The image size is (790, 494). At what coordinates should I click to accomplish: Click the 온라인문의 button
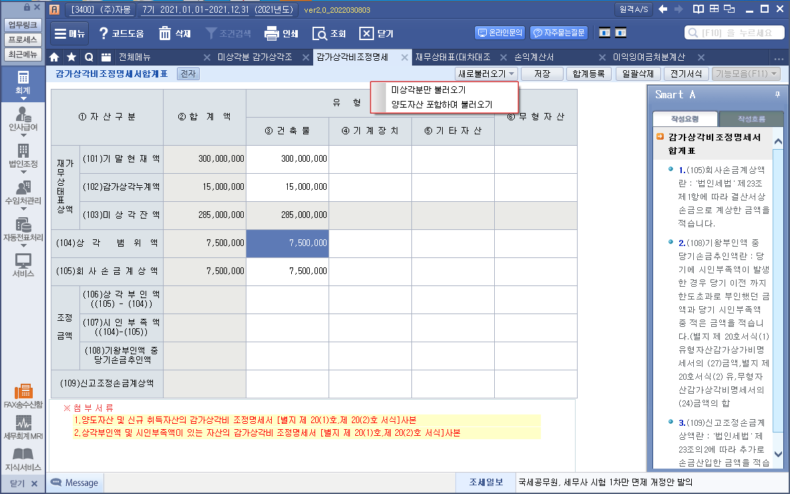pyautogui.click(x=500, y=33)
